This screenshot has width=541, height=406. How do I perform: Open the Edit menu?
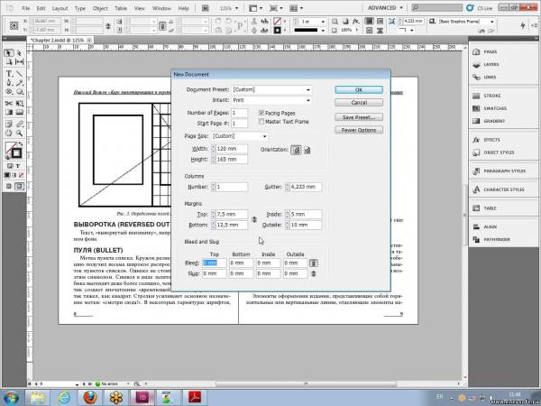41,8
